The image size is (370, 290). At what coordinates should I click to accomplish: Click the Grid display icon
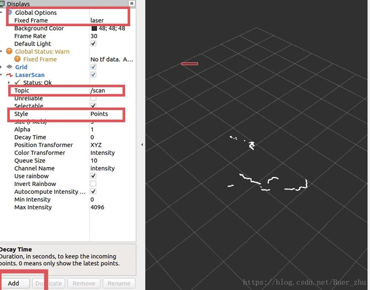click(9, 67)
